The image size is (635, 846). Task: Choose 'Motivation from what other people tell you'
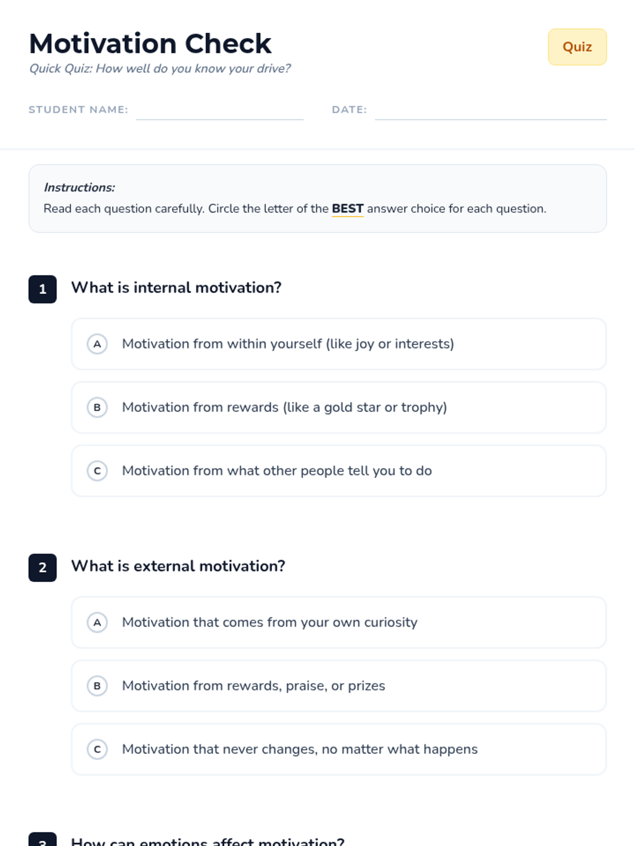pyautogui.click(x=339, y=471)
